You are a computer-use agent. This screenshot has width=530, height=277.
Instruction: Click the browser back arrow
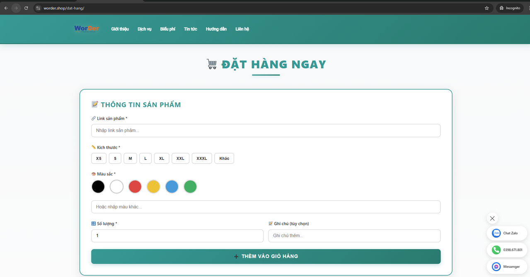6,8
